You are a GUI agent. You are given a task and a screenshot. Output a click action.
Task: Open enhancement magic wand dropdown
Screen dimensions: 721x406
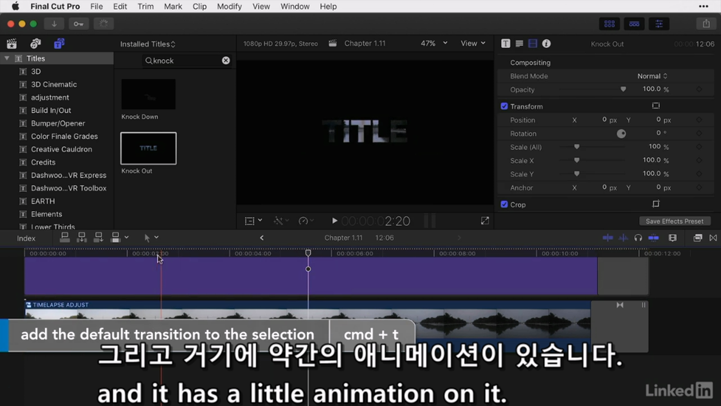point(281,221)
